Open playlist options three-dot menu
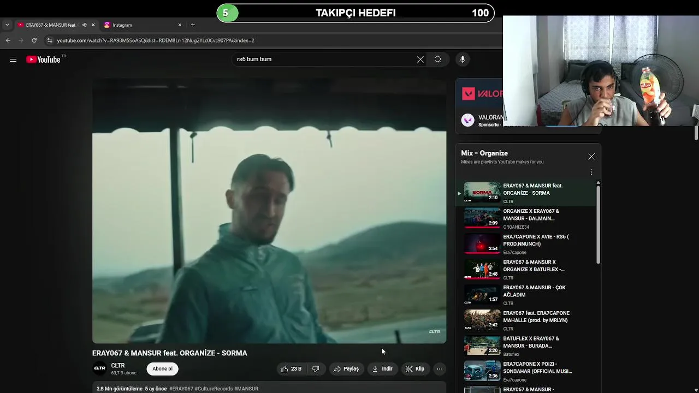This screenshot has height=393, width=699. point(591,172)
